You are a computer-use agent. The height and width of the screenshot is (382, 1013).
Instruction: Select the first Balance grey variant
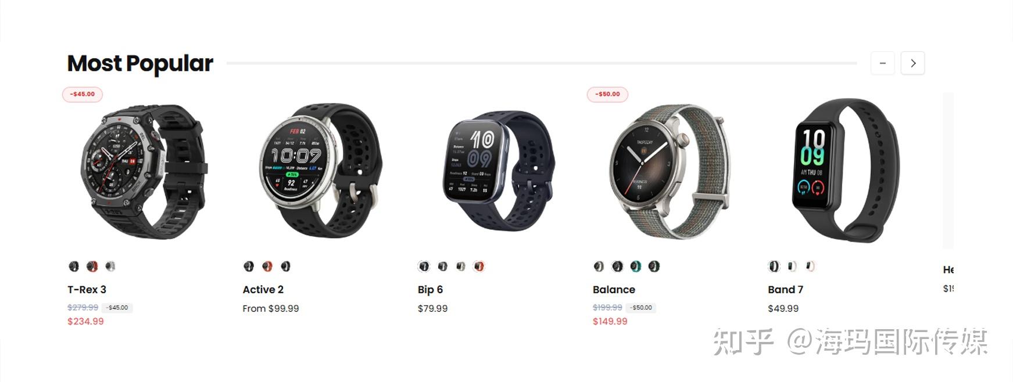coord(599,266)
